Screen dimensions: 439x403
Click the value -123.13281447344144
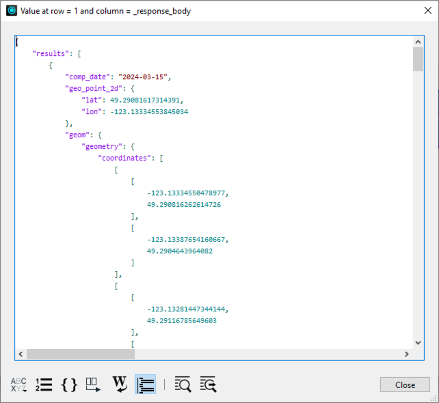186,309
